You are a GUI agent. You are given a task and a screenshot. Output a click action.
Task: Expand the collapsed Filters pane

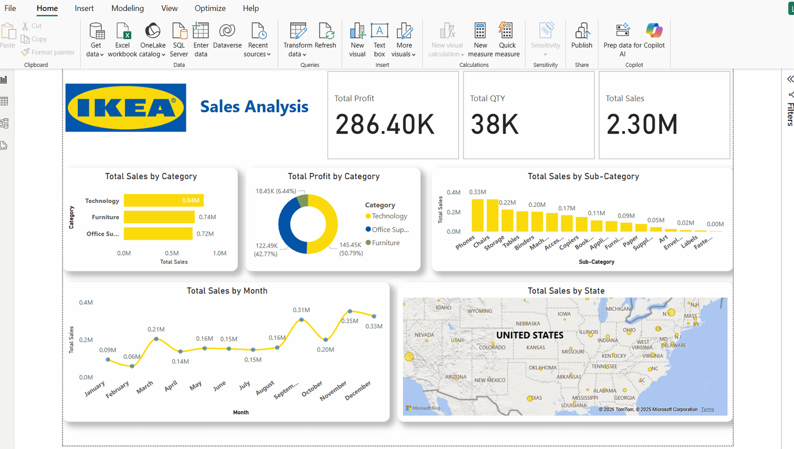point(790,79)
